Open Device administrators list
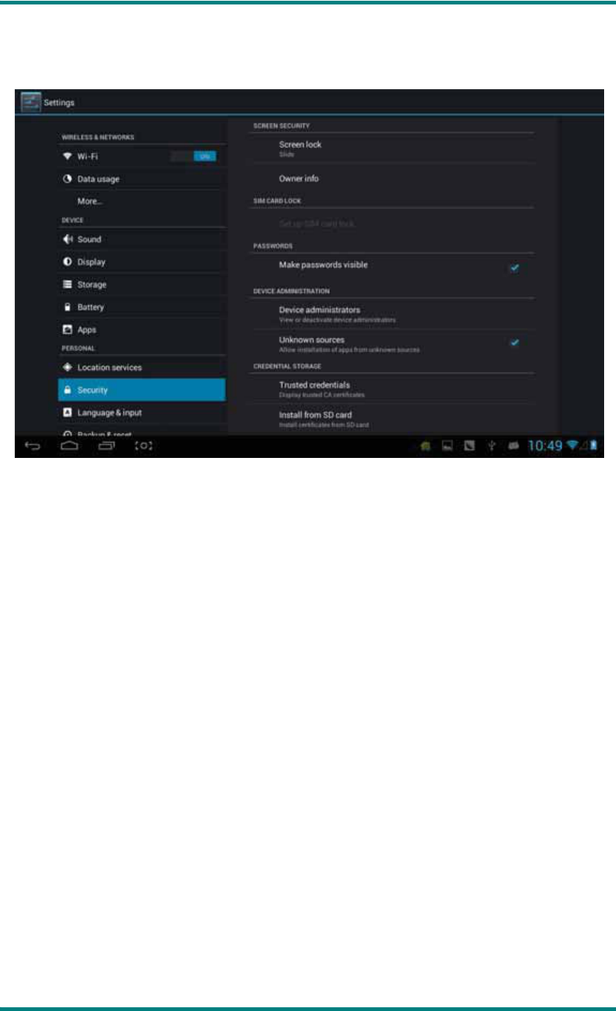The width and height of the screenshot is (616, 1011). [392, 314]
